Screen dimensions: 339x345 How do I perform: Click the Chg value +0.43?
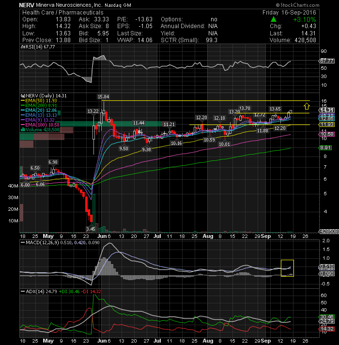point(308,26)
